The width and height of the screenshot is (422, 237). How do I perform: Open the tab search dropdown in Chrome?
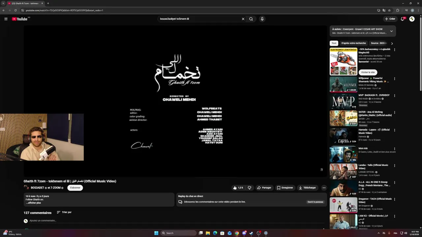[x=3, y=3]
